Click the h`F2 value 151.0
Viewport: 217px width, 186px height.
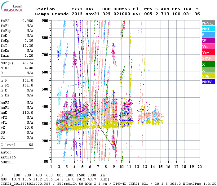[x=28, y=85]
